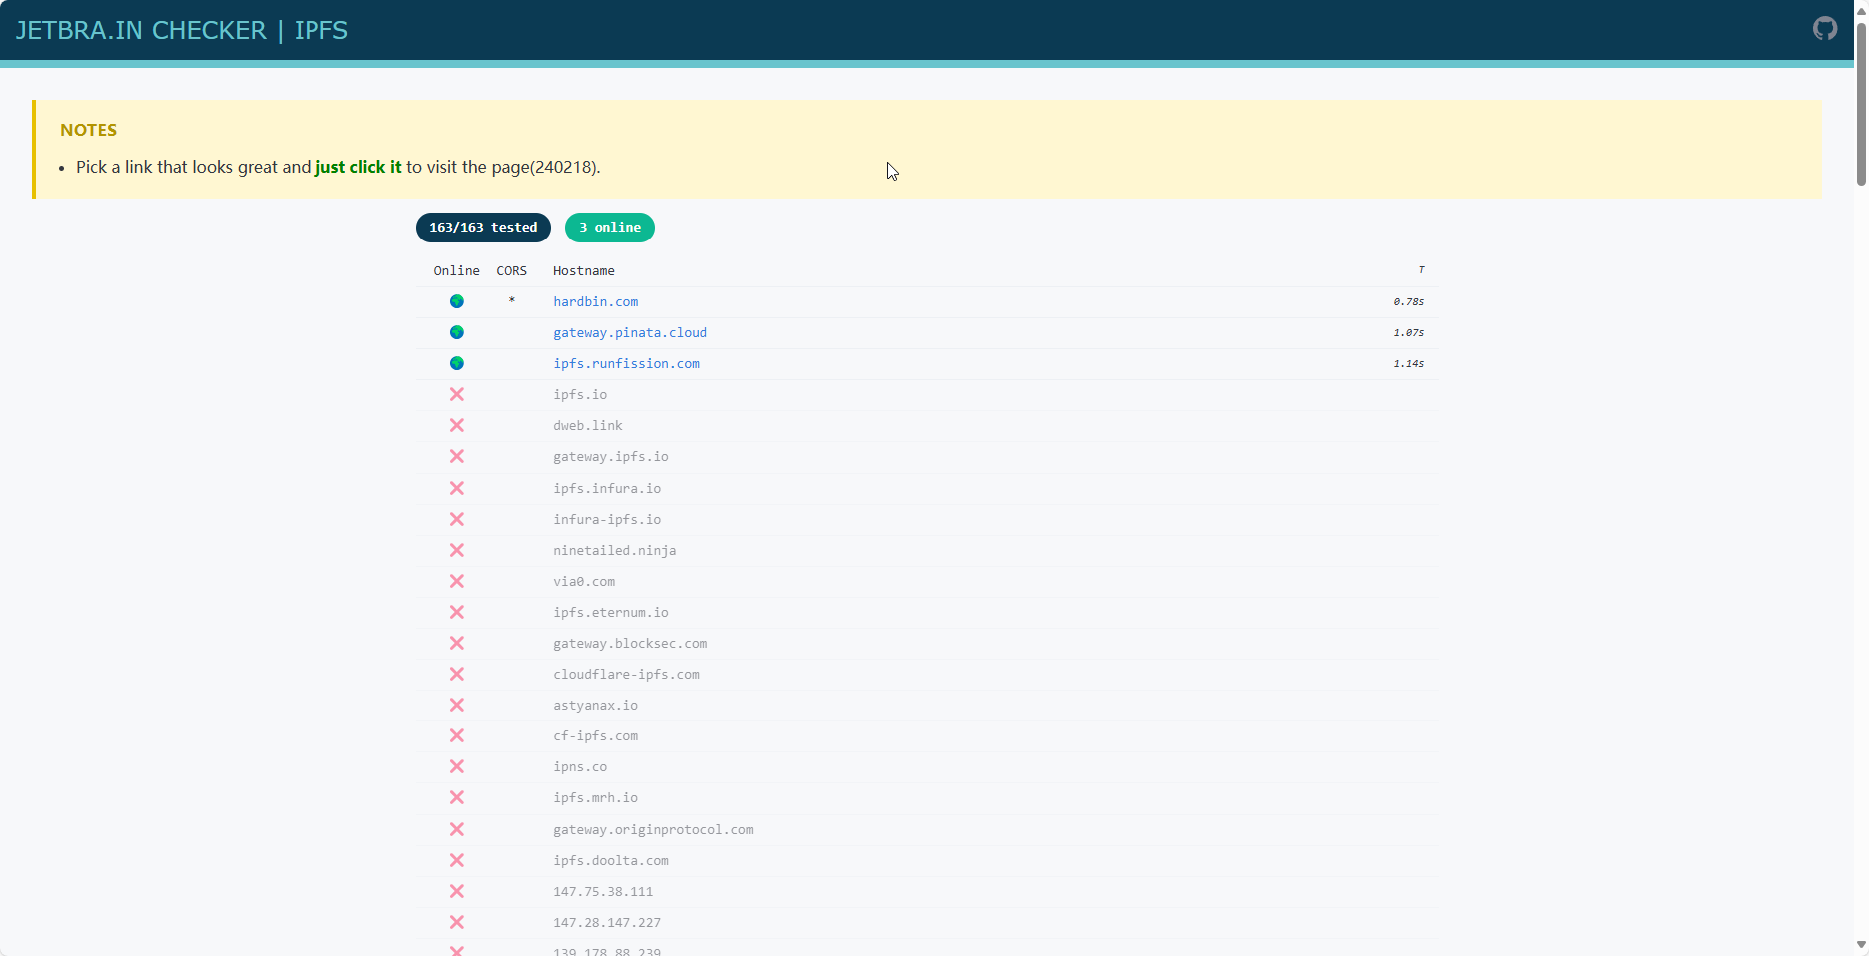This screenshot has height=956, width=1869.
Task: Click the ipfs.doolta.com hostname
Action: pyautogui.click(x=611, y=860)
